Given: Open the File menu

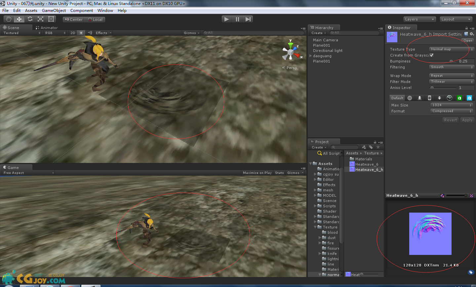Looking at the screenshot, I should (6, 10).
